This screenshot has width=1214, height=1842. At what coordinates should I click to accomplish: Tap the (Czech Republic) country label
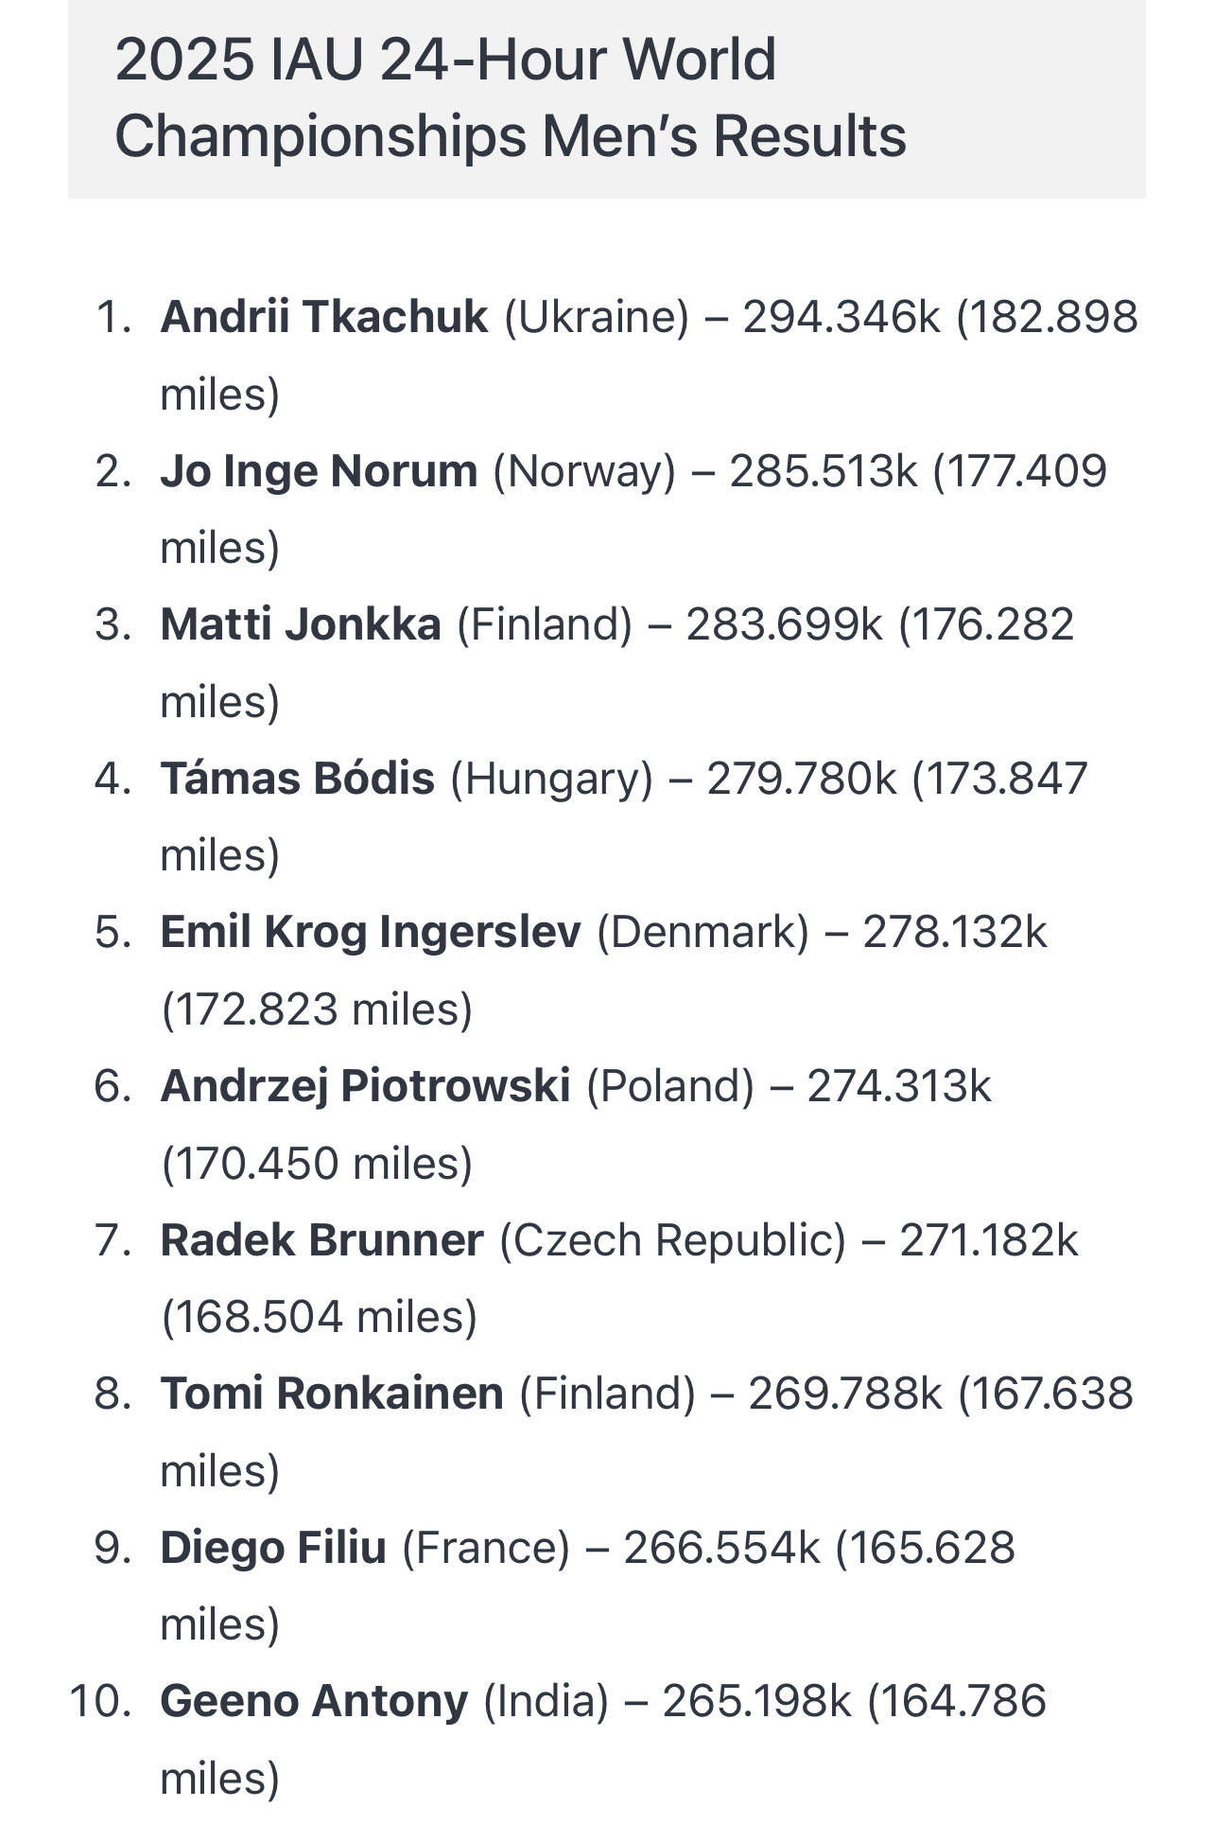(x=672, y=1239)
